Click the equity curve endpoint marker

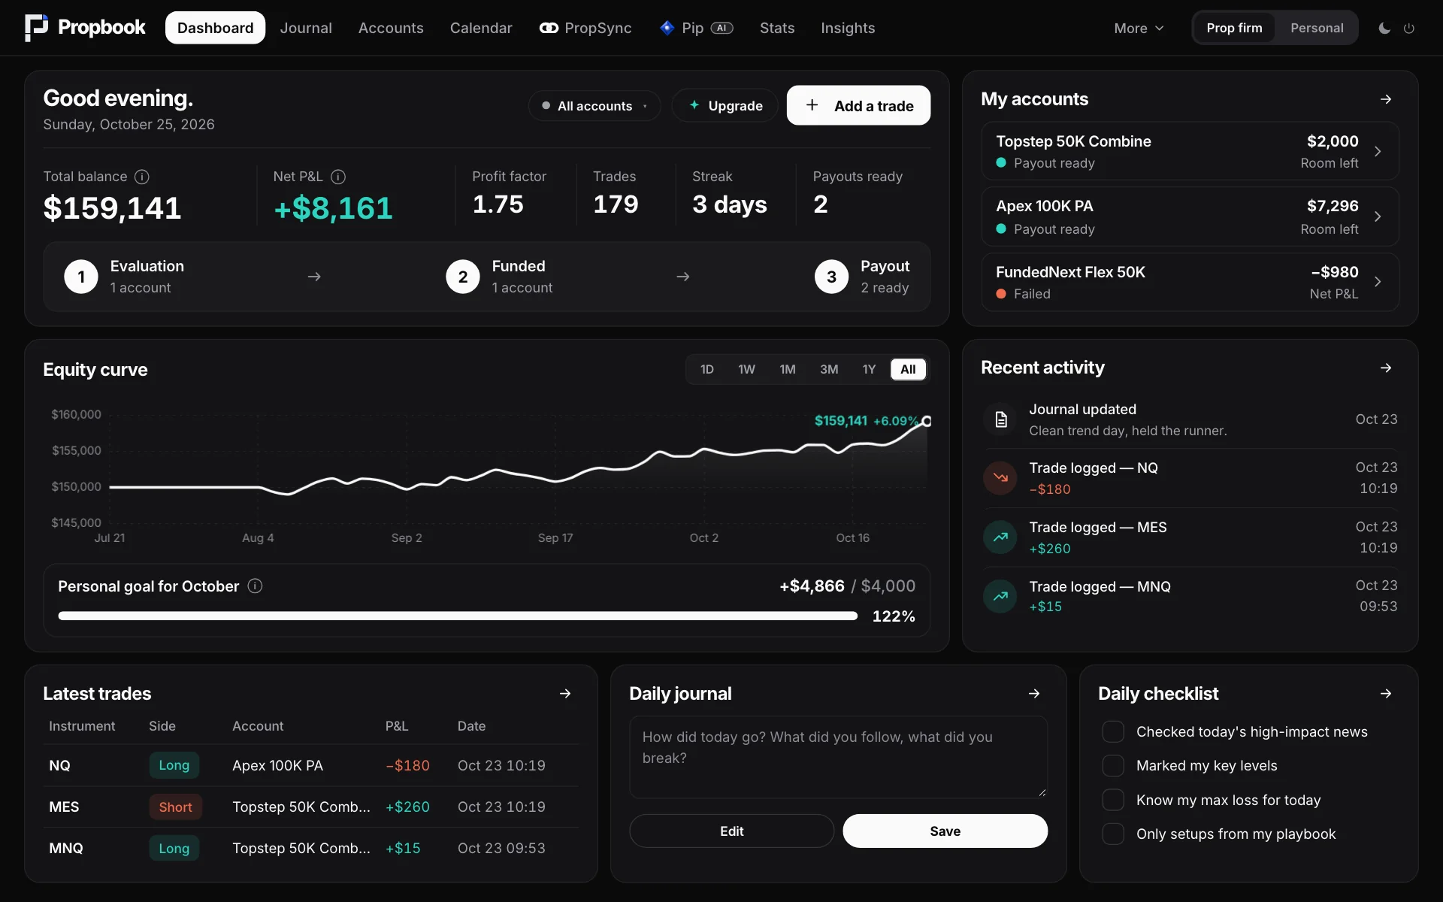927,421
